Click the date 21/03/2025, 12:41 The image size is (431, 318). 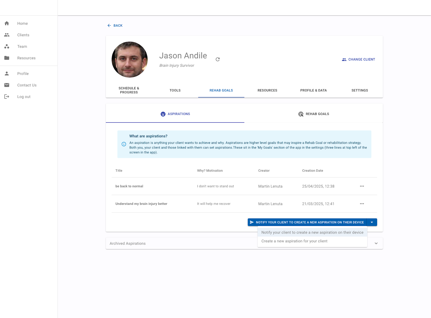tap(318, 204)
